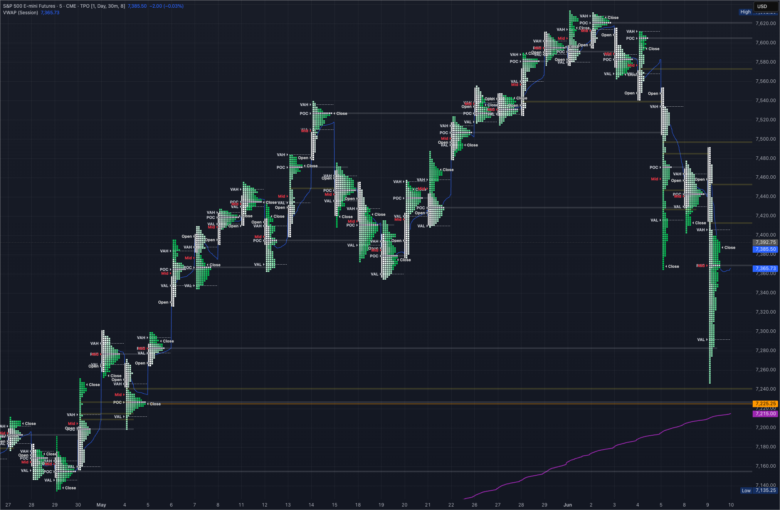Click the 7,440.00 price scale tick
780x510 pixels.
pyautogui.click(x=766, y=196)
